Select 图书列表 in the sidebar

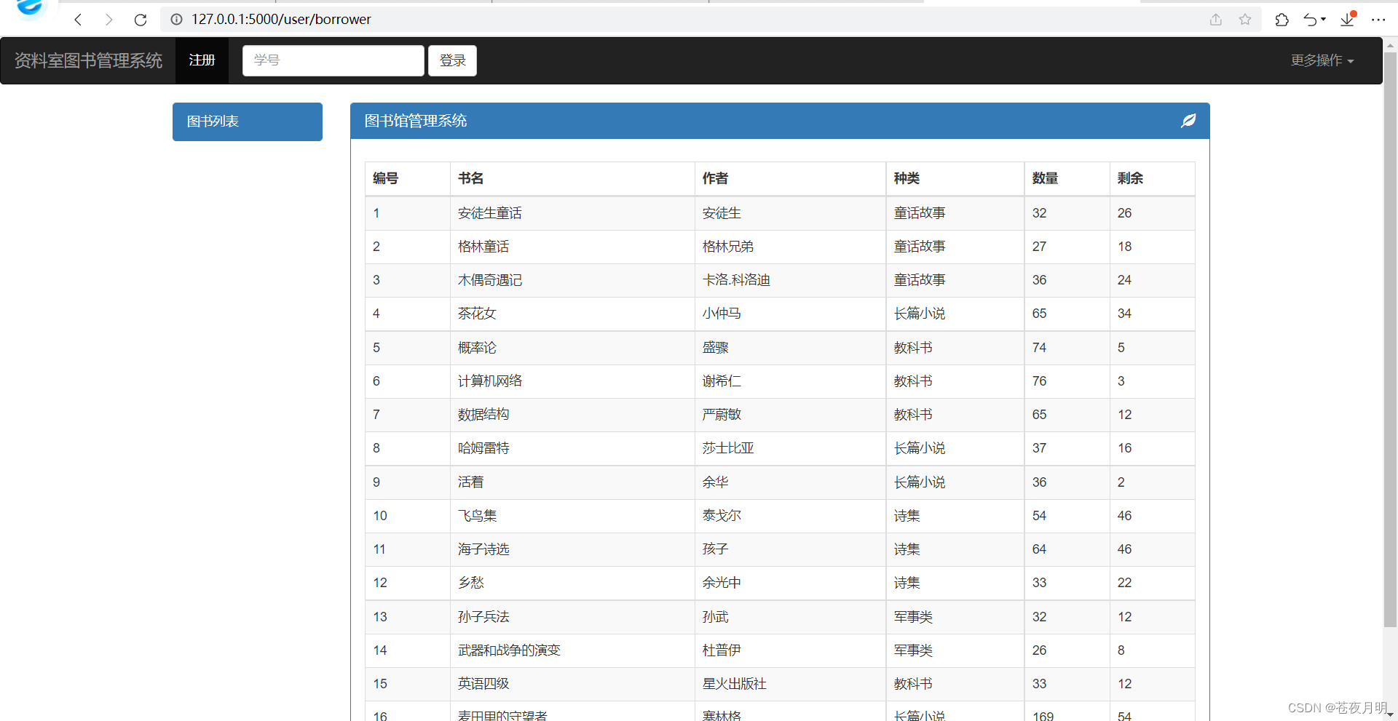click(x=248, y=122)
